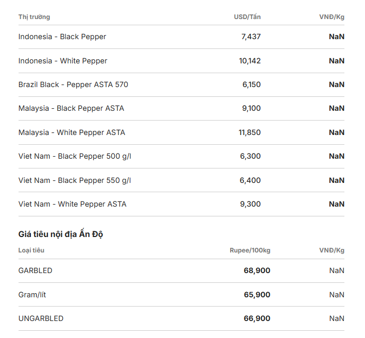
Task: Click the USD/Tấn column header
Action: click(247, 17)
